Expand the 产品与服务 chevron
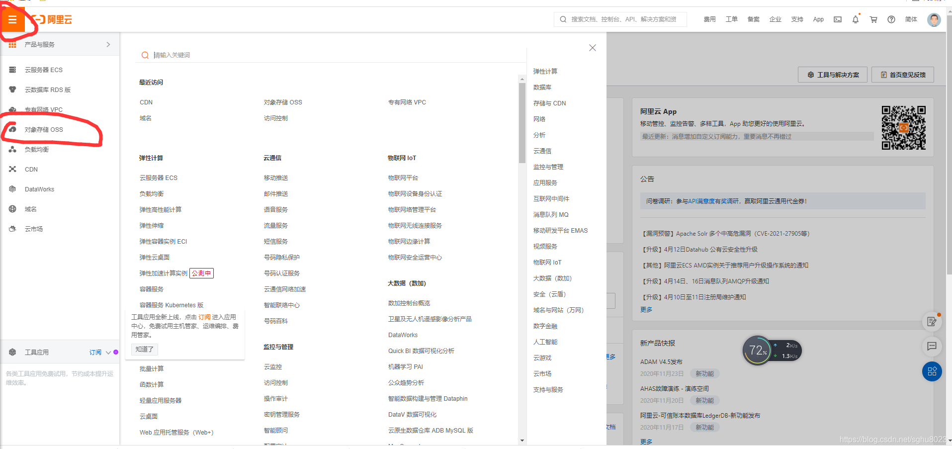 pyautogui.click(x=108, y=45)
